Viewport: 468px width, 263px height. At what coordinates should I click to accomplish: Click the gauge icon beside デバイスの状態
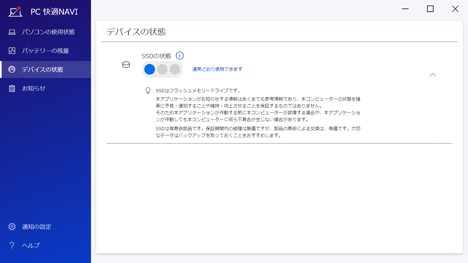point(12,69)
